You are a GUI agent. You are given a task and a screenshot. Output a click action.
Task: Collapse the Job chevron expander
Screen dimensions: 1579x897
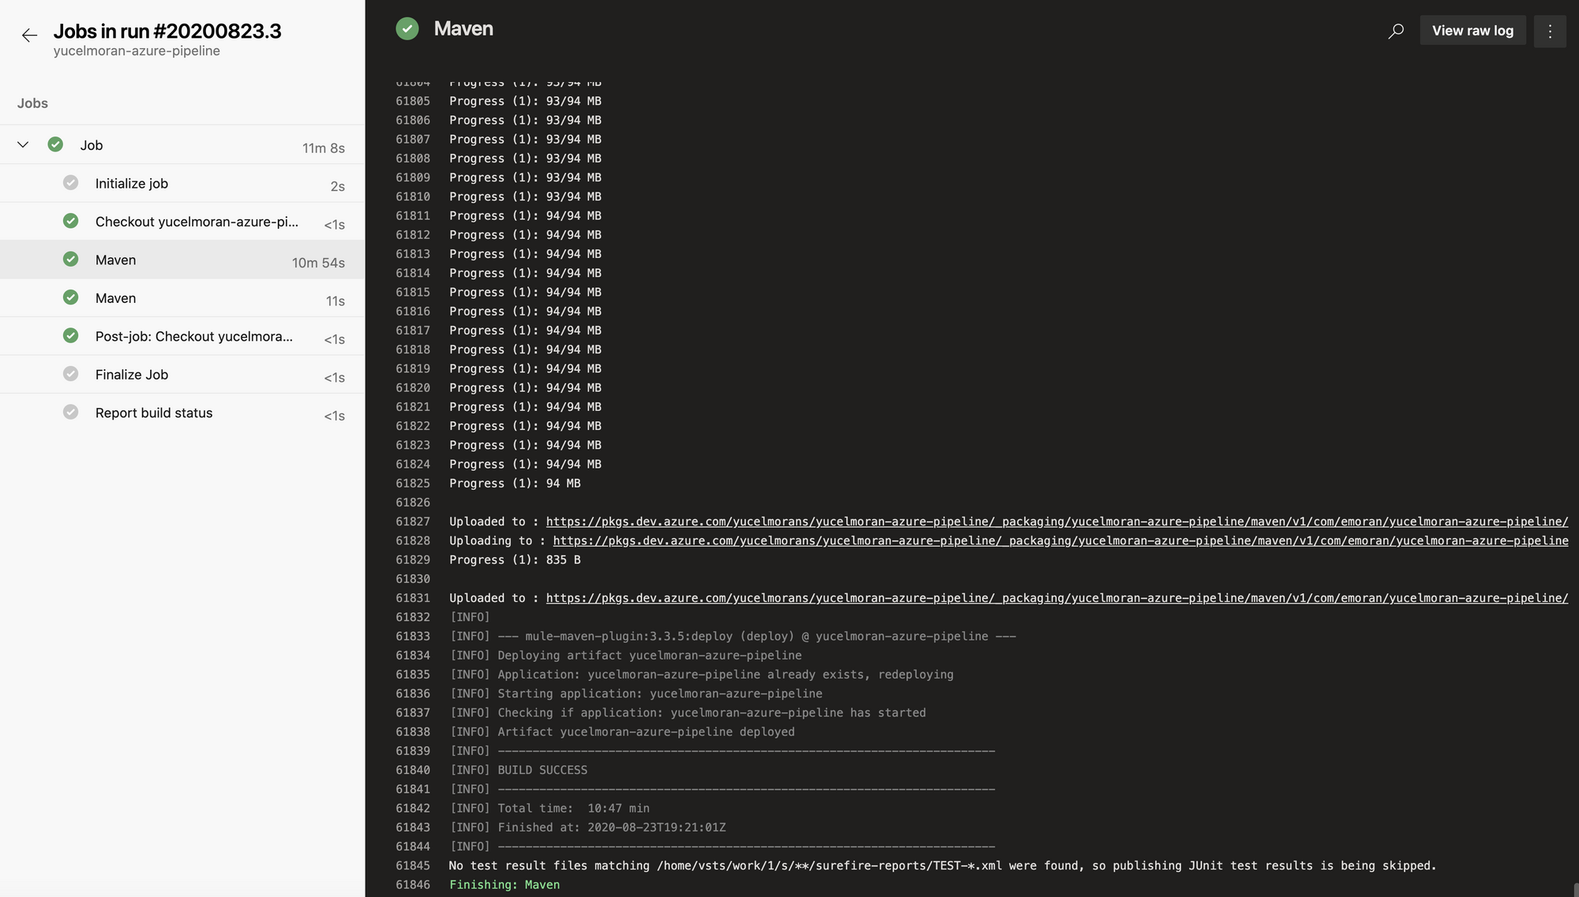pyautogui.click(x=23, y=144)
